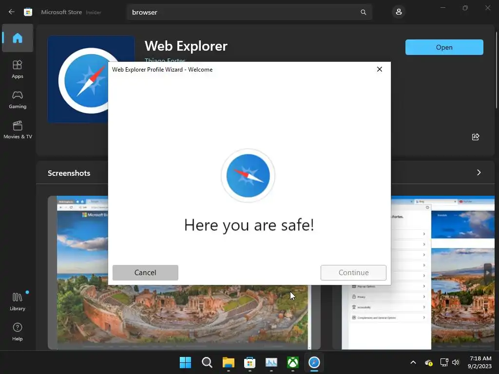Click Microsoft Store taskbar icon

250,362
